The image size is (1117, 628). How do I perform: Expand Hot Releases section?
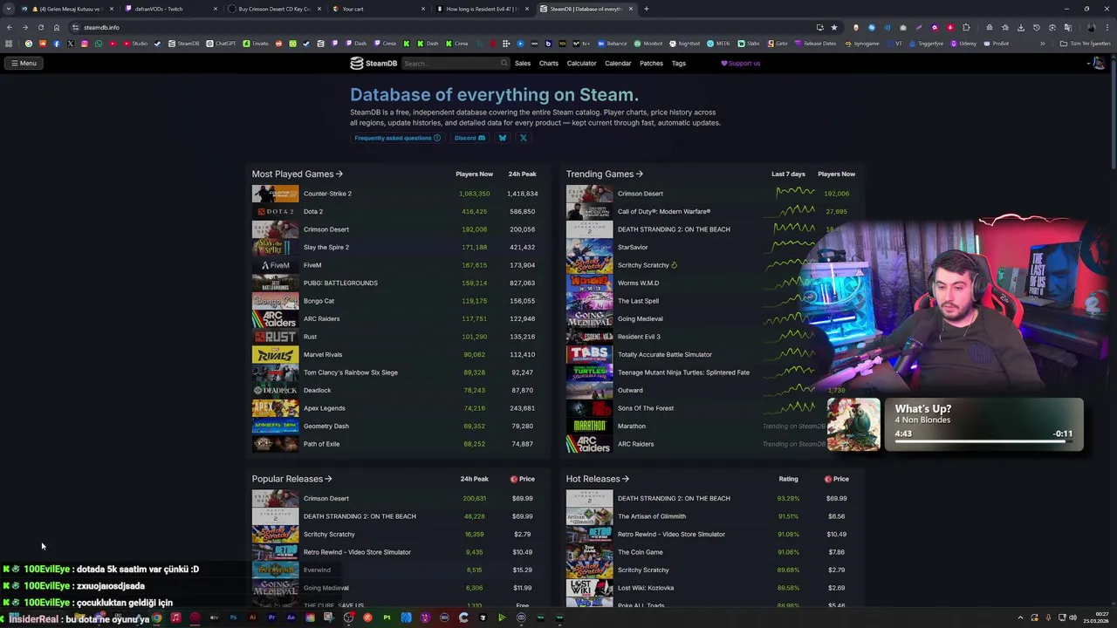click(x=598, y=479)
